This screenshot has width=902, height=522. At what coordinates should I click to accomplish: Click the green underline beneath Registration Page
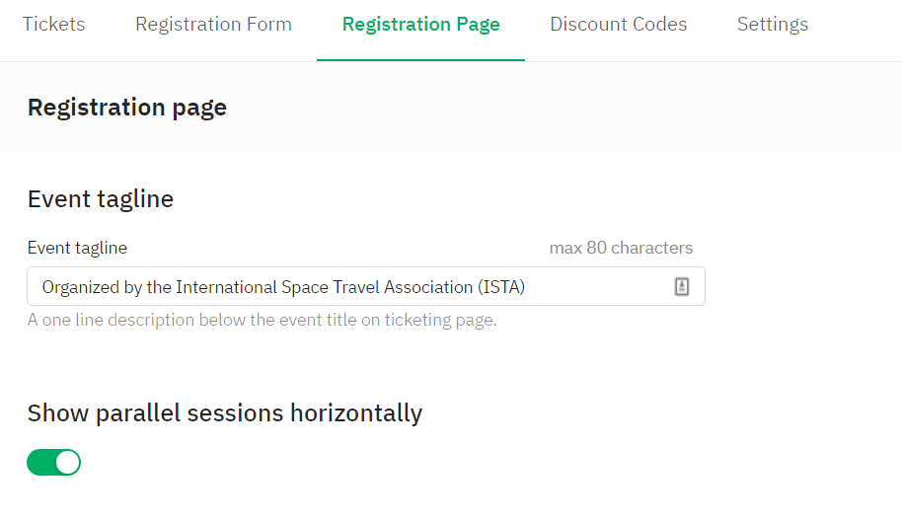coord(420,60)
